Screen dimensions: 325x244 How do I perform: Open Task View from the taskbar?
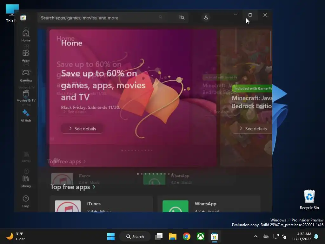tap(159, 236)
